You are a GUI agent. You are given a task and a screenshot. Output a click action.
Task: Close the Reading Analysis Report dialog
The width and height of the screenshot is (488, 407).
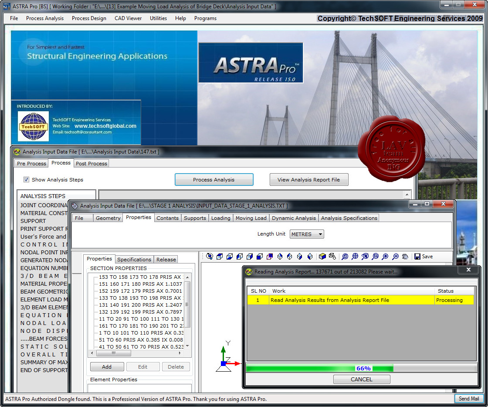point(468,270)
